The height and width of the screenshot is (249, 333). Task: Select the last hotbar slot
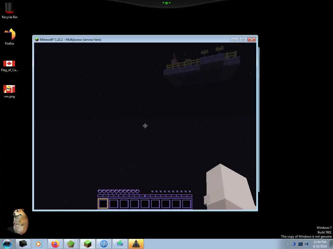187,204
